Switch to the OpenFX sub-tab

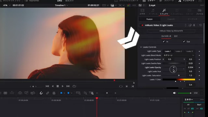(x=171, y=19)
